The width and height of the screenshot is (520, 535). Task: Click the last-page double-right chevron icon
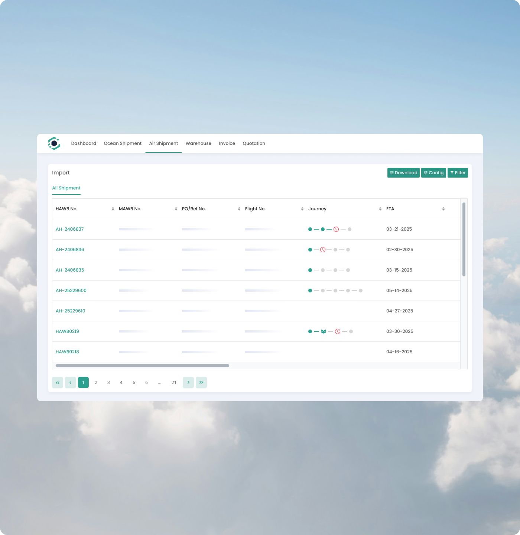coord(201,382)
